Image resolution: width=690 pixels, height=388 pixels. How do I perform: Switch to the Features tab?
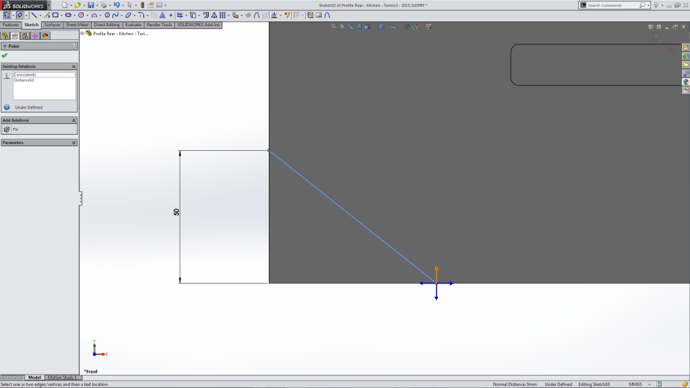(x=10, y=24)
